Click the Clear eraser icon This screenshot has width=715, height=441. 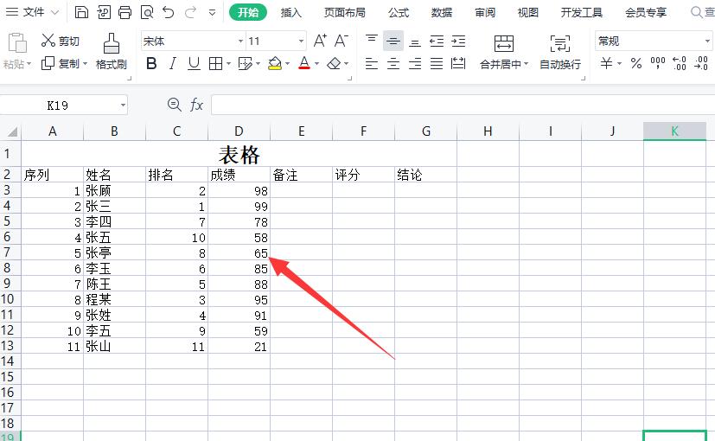coord(334,64)
